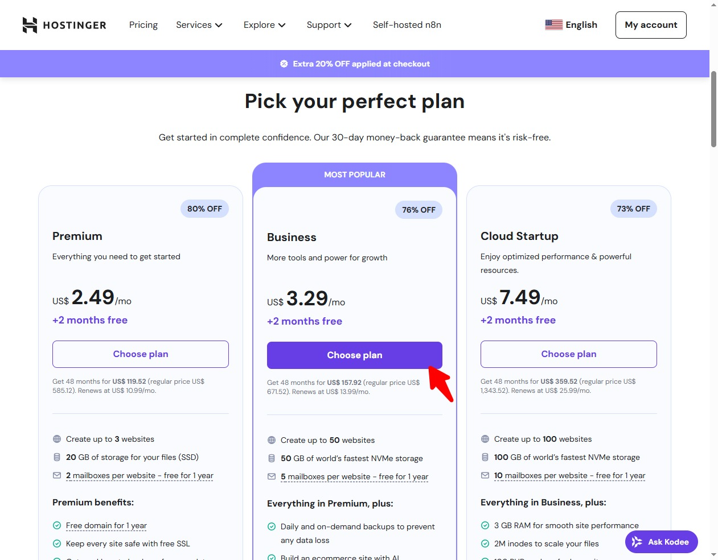Expand the Support dropdown menu

(x=329, y=25)
